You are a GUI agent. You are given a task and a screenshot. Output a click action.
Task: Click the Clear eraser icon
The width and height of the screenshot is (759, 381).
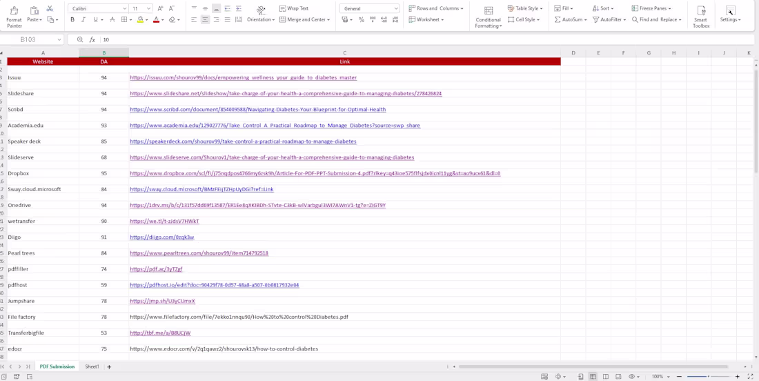click(172, 19)
